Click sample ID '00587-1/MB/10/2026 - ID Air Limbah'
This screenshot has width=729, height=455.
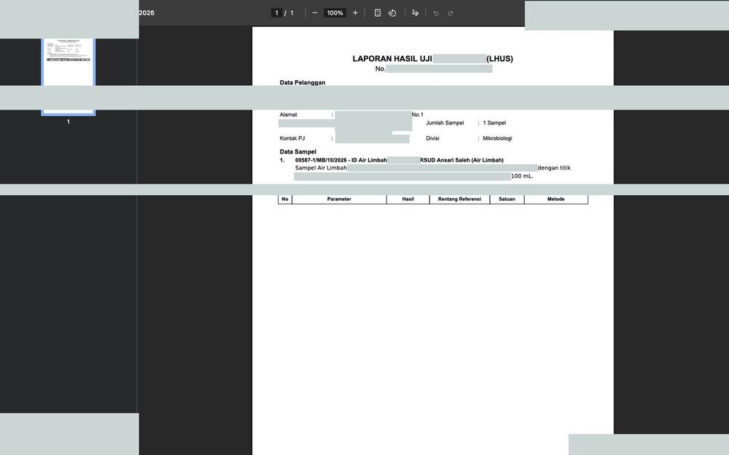click(x=340, y=160)
